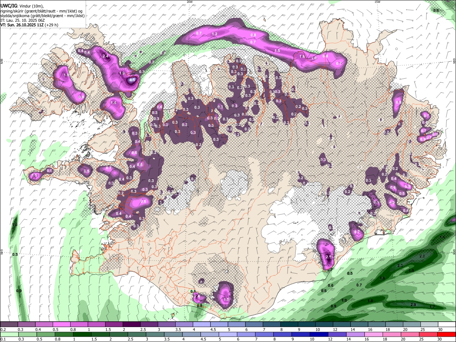This screenshot has width=456, height=342.
Task: Click the "30" label under the red swatch
Action: 440,339
